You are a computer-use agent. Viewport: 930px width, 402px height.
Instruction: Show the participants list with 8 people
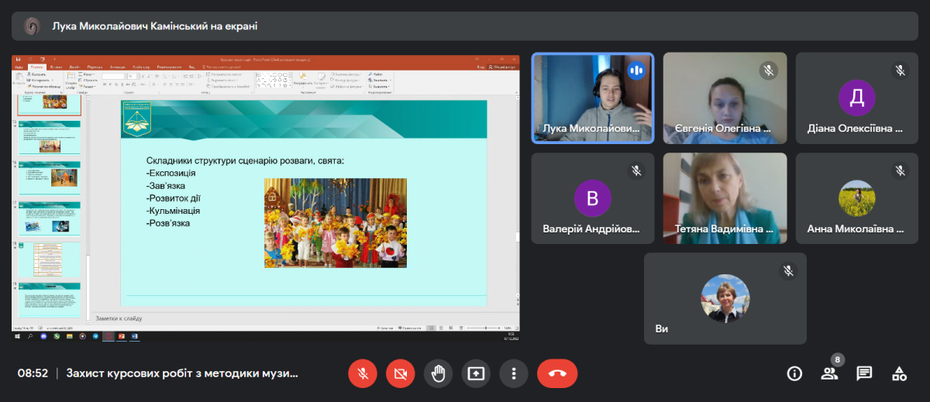pos(829,373)
